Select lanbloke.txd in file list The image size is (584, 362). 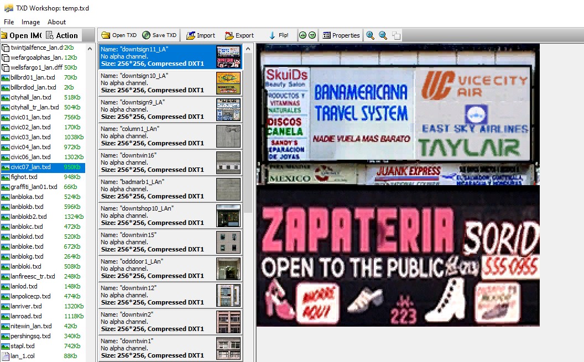pos(43,246)
